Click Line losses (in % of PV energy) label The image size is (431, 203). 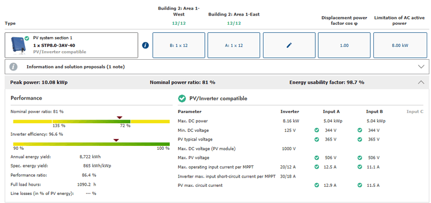click(x=42, y=193)
